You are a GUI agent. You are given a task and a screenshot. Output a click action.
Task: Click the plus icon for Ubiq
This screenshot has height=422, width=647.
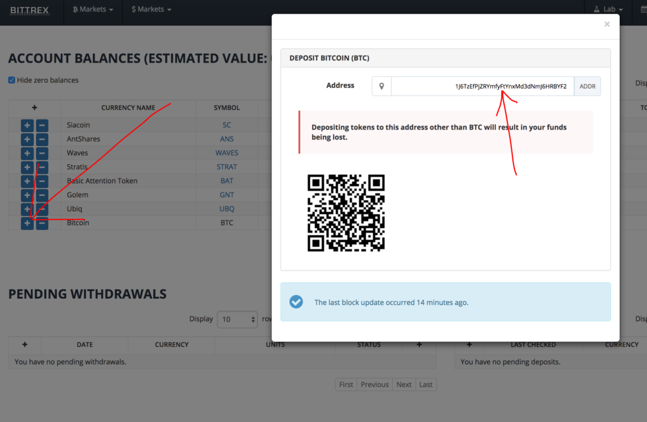(27, 209)
